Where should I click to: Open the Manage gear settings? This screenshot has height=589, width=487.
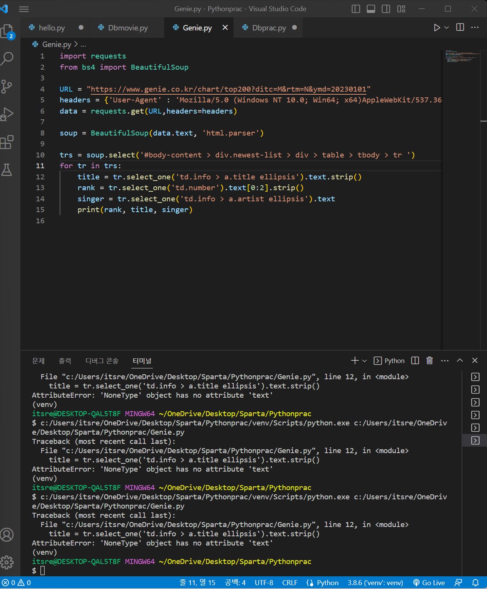click(x=7, y=562)
